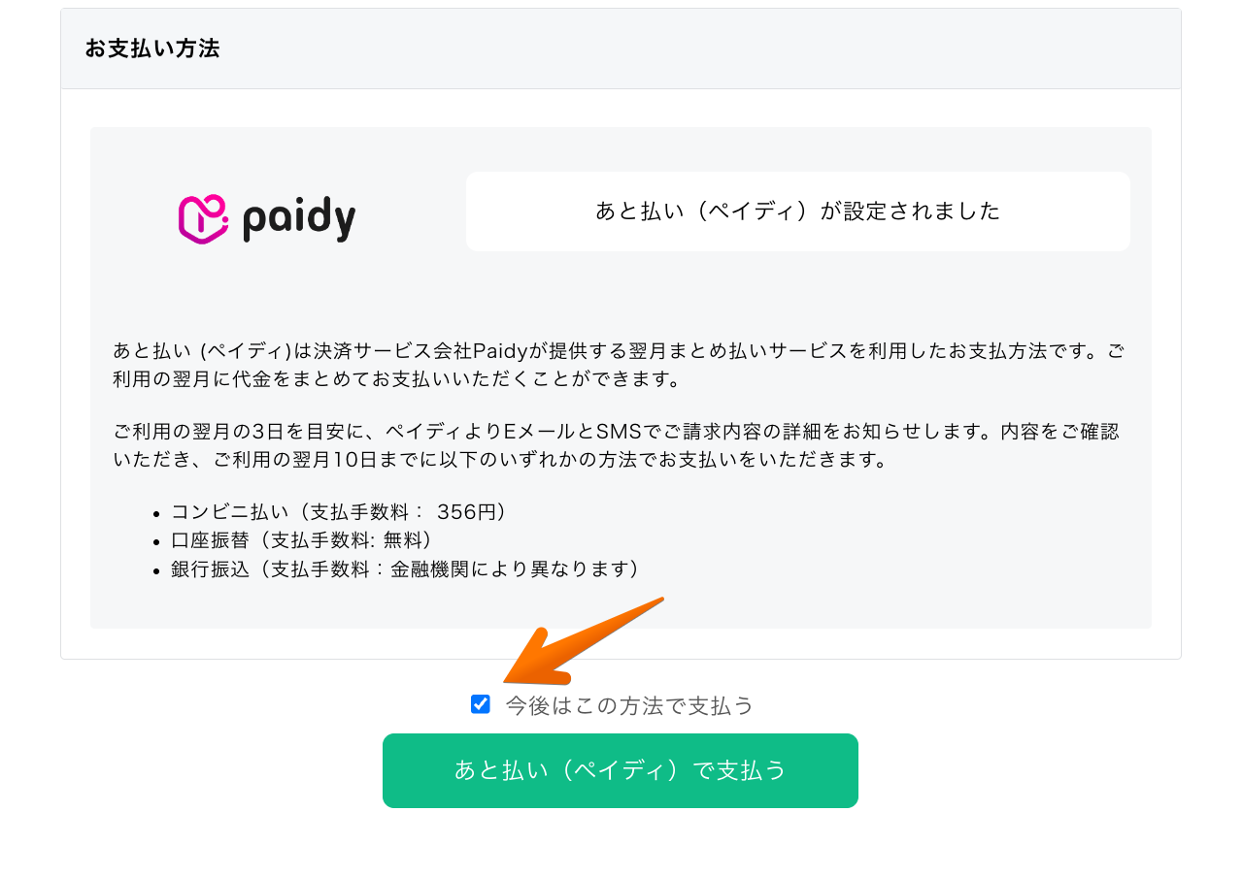Uncheck the 今後はこの方法で支払う checkbox
Screen dimensions: 1243x877
point(481,704)
